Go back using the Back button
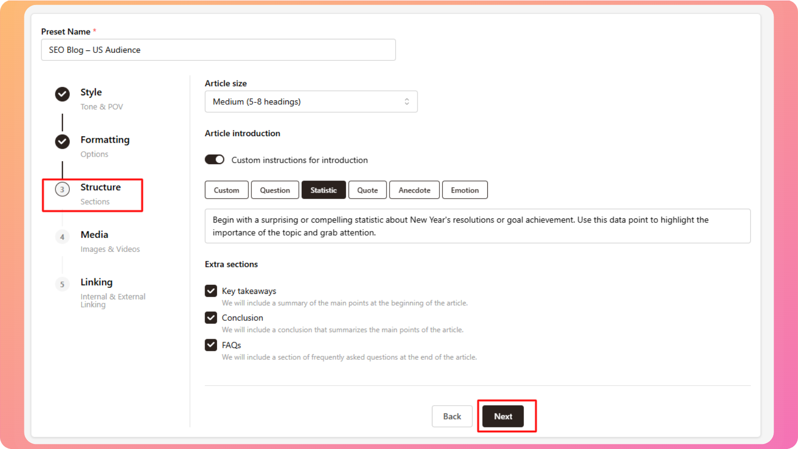The height and width of the screenshot is (449, 798). [x=452, y=417]
